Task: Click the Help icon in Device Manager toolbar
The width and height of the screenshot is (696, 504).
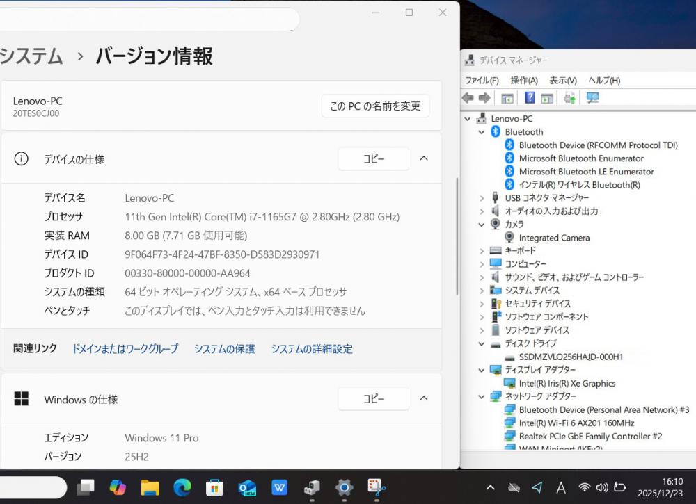Action: tap(530, 98)
